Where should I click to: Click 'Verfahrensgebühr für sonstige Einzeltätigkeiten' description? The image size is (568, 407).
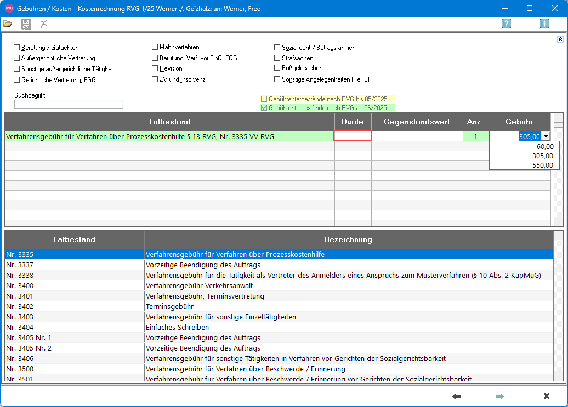point(221,317)
